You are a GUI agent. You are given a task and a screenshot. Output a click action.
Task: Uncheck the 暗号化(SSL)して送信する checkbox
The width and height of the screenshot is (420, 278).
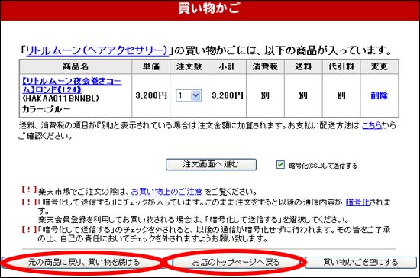(x=280, y=164)
